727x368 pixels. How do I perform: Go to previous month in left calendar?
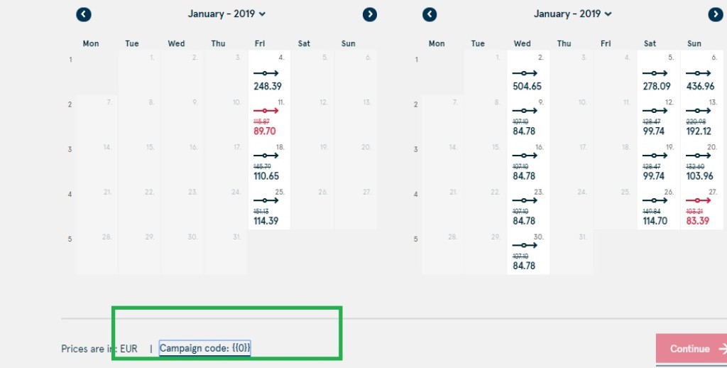tap(84, 14)
